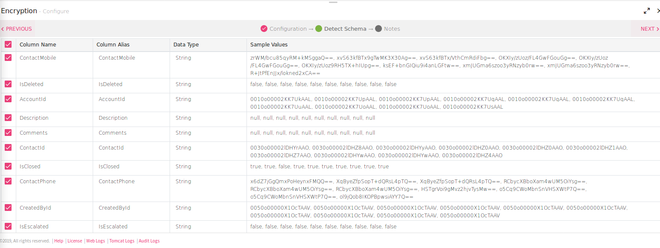Click the gray Notes step circle
660x248 pixels.
(378, 29)
